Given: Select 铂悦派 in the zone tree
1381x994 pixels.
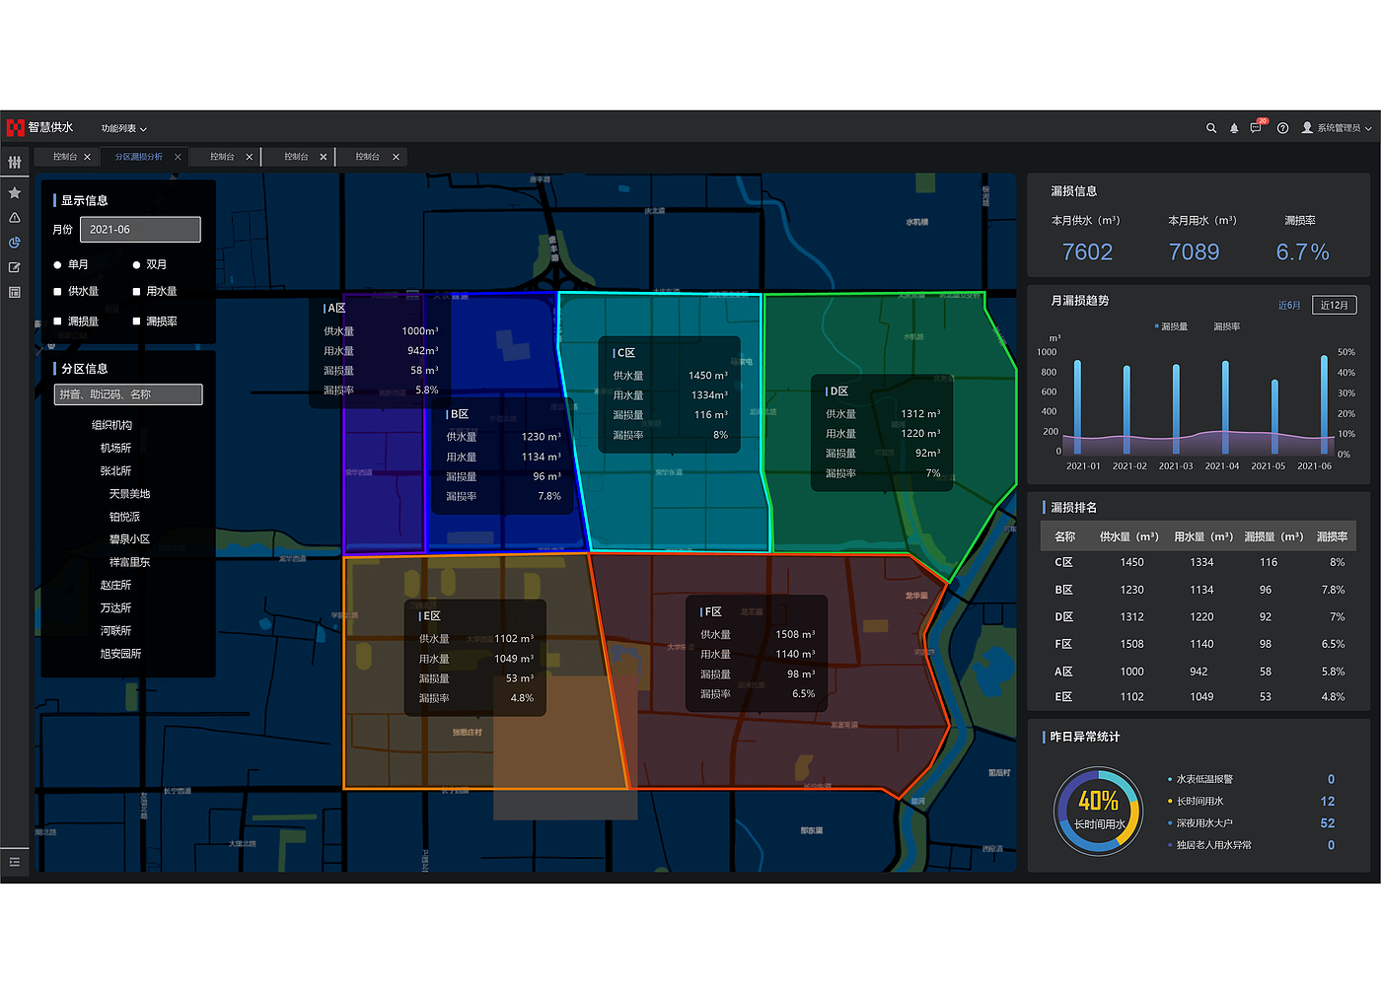Looking at the screenshot, I should click(124, 517).
